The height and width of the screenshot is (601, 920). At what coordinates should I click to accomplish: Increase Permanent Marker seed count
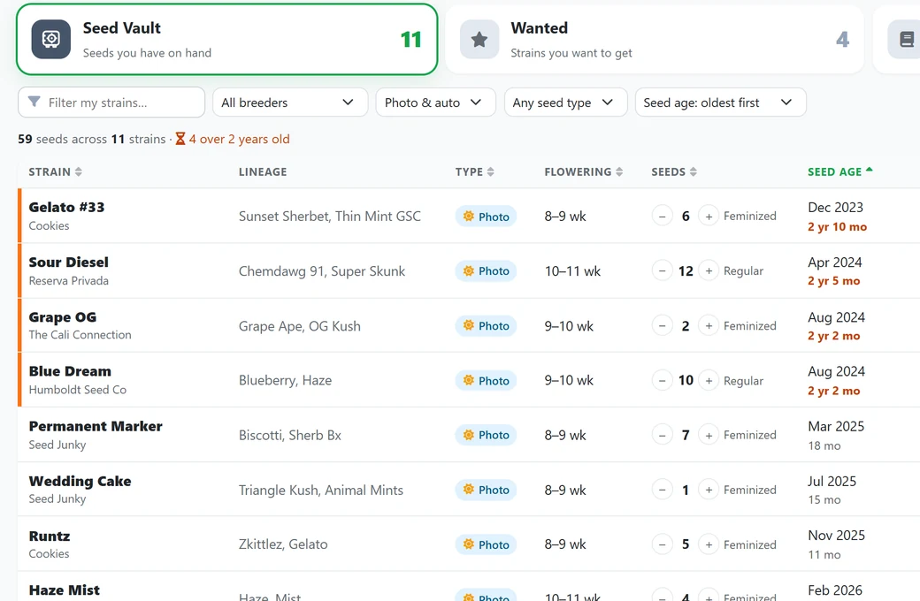point(709,435)
